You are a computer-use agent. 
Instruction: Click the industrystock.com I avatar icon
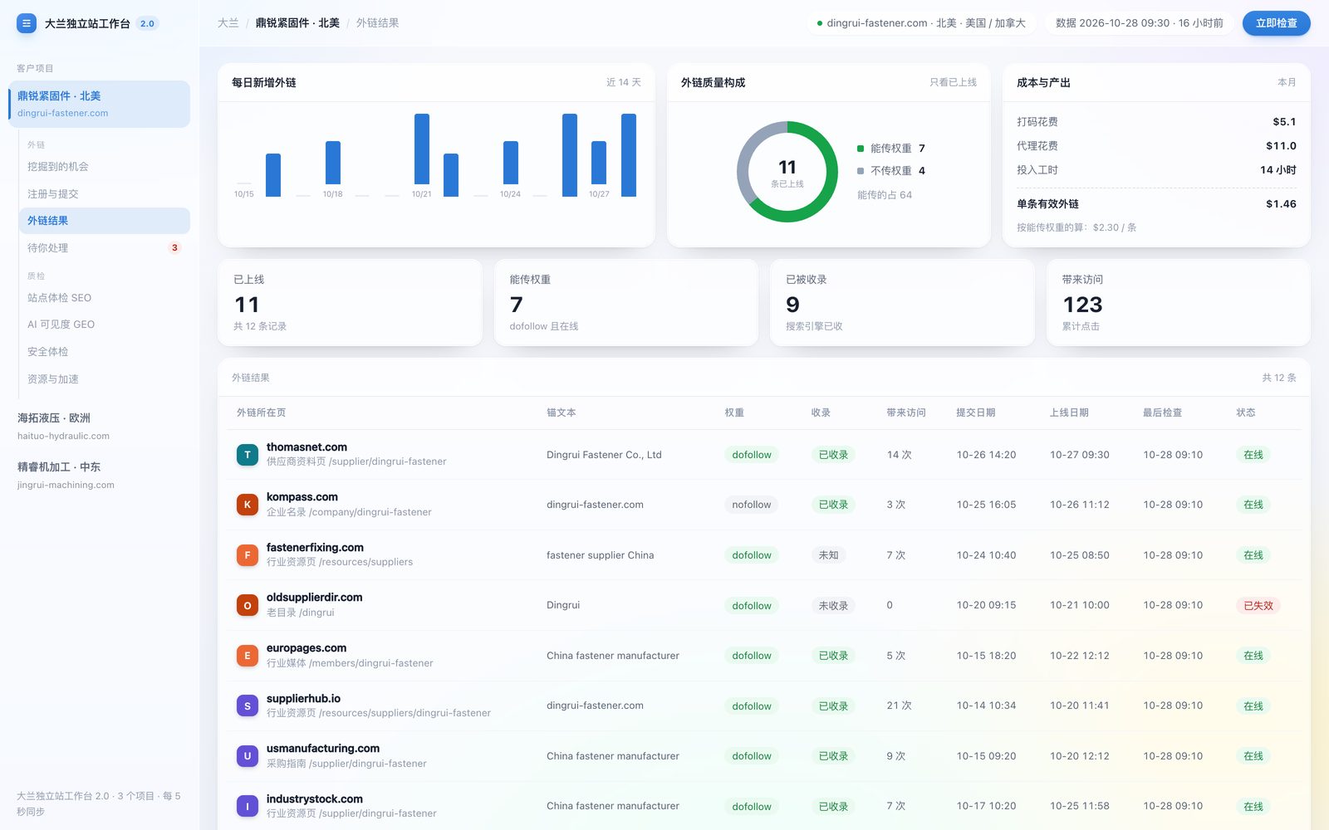pos(247,807)
